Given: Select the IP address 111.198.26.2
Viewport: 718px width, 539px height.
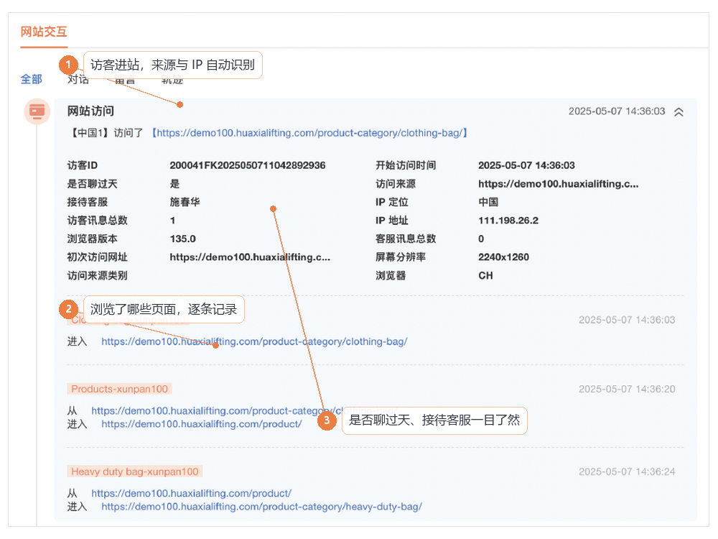Looking at the screenshot, I should [508, 221].
